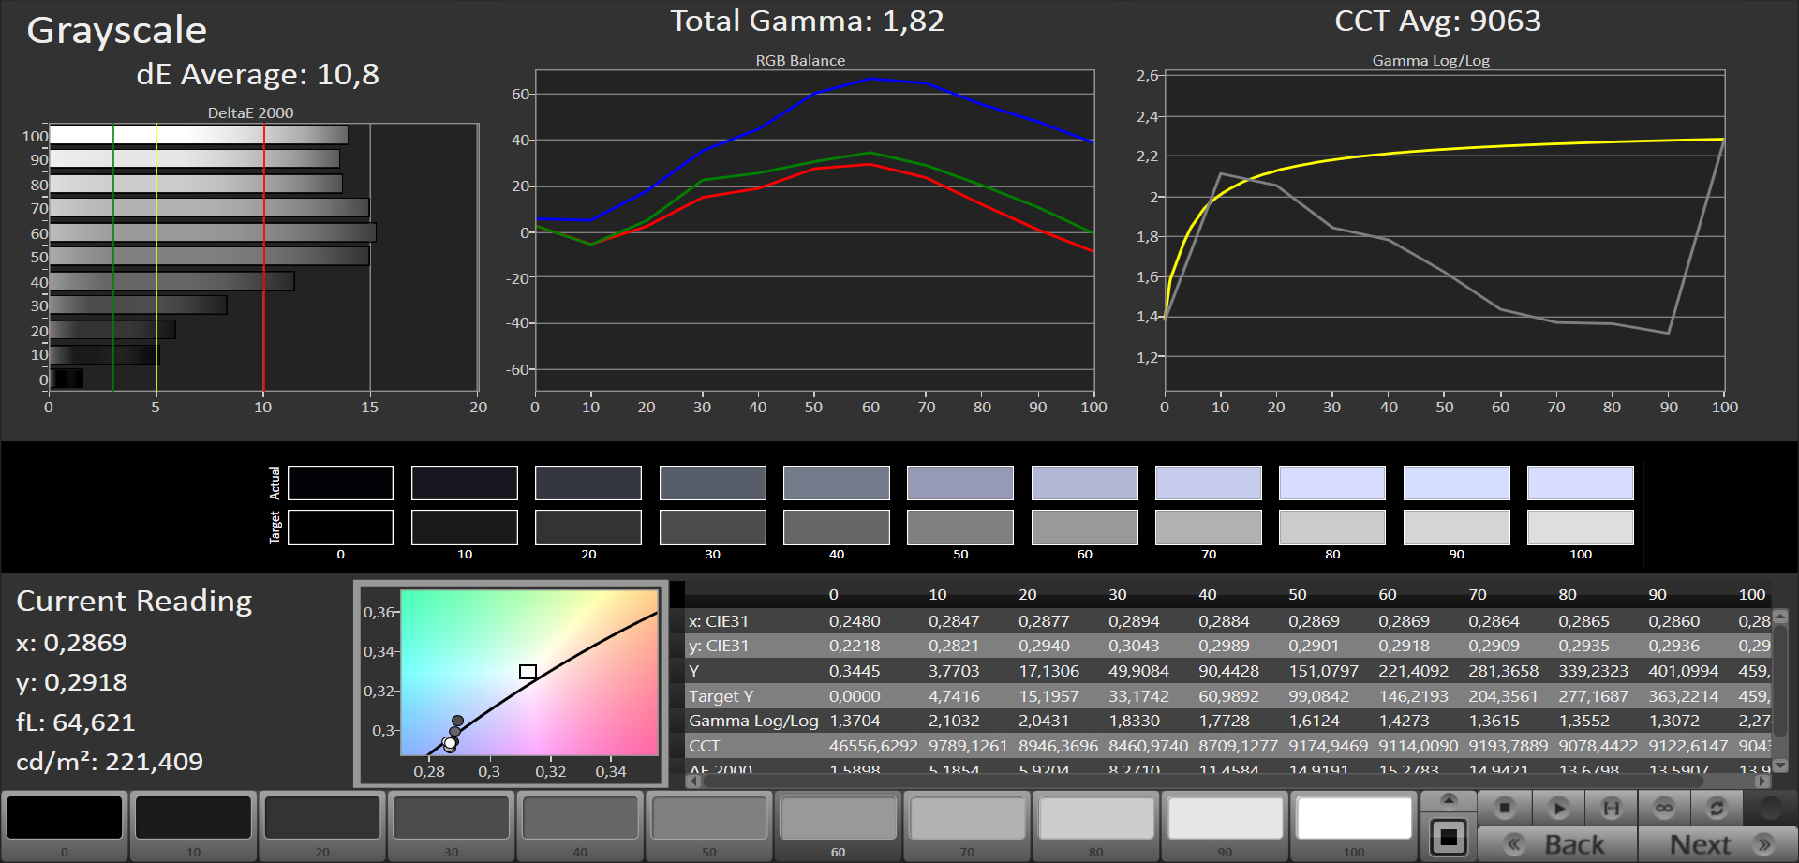This screenshot has width=1799, height=863.
Task: Click data table horizontal scrollbar right arrow
Action: coord(1762,781)
